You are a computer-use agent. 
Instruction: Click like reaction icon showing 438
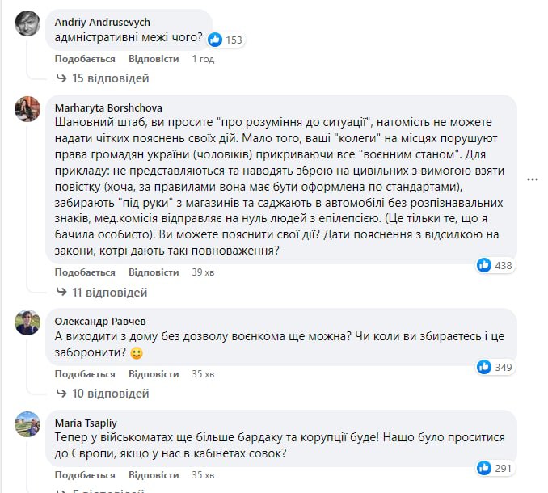pyautogui.click(x=485, y=264)
